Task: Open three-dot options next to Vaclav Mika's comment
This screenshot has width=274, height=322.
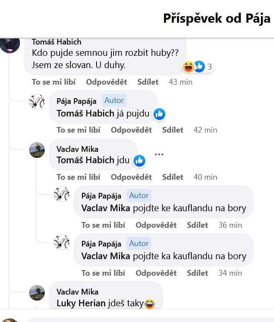Action: coord(159,154)
